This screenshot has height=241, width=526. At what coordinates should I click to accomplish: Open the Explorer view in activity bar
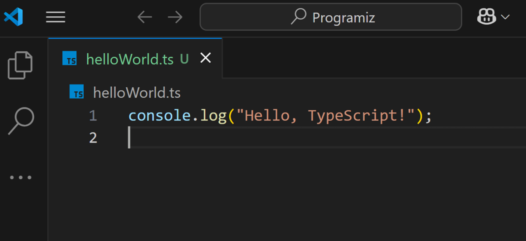[x=21, y=65]
